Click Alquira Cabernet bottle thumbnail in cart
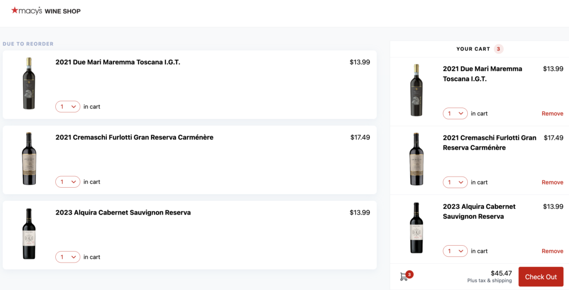The image size is (569, 290). 417,228
